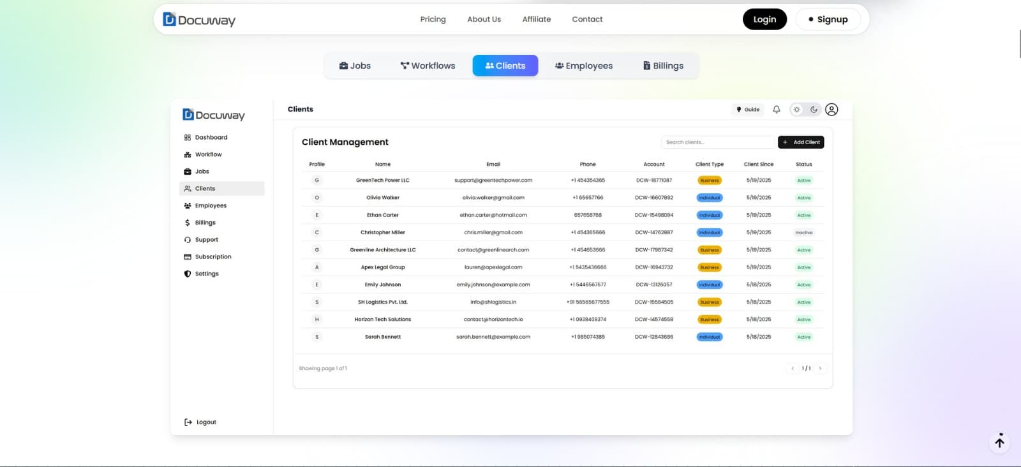Viewport: 1021px width, 467px height.
Task: Open Subscription in the sidebar
Action: [221, 256]
